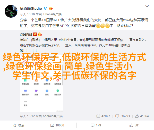This screenshot has height=130, width=154.
Task: Open the 今天 16:12 original post timestamp
Action: click(27, 116)
